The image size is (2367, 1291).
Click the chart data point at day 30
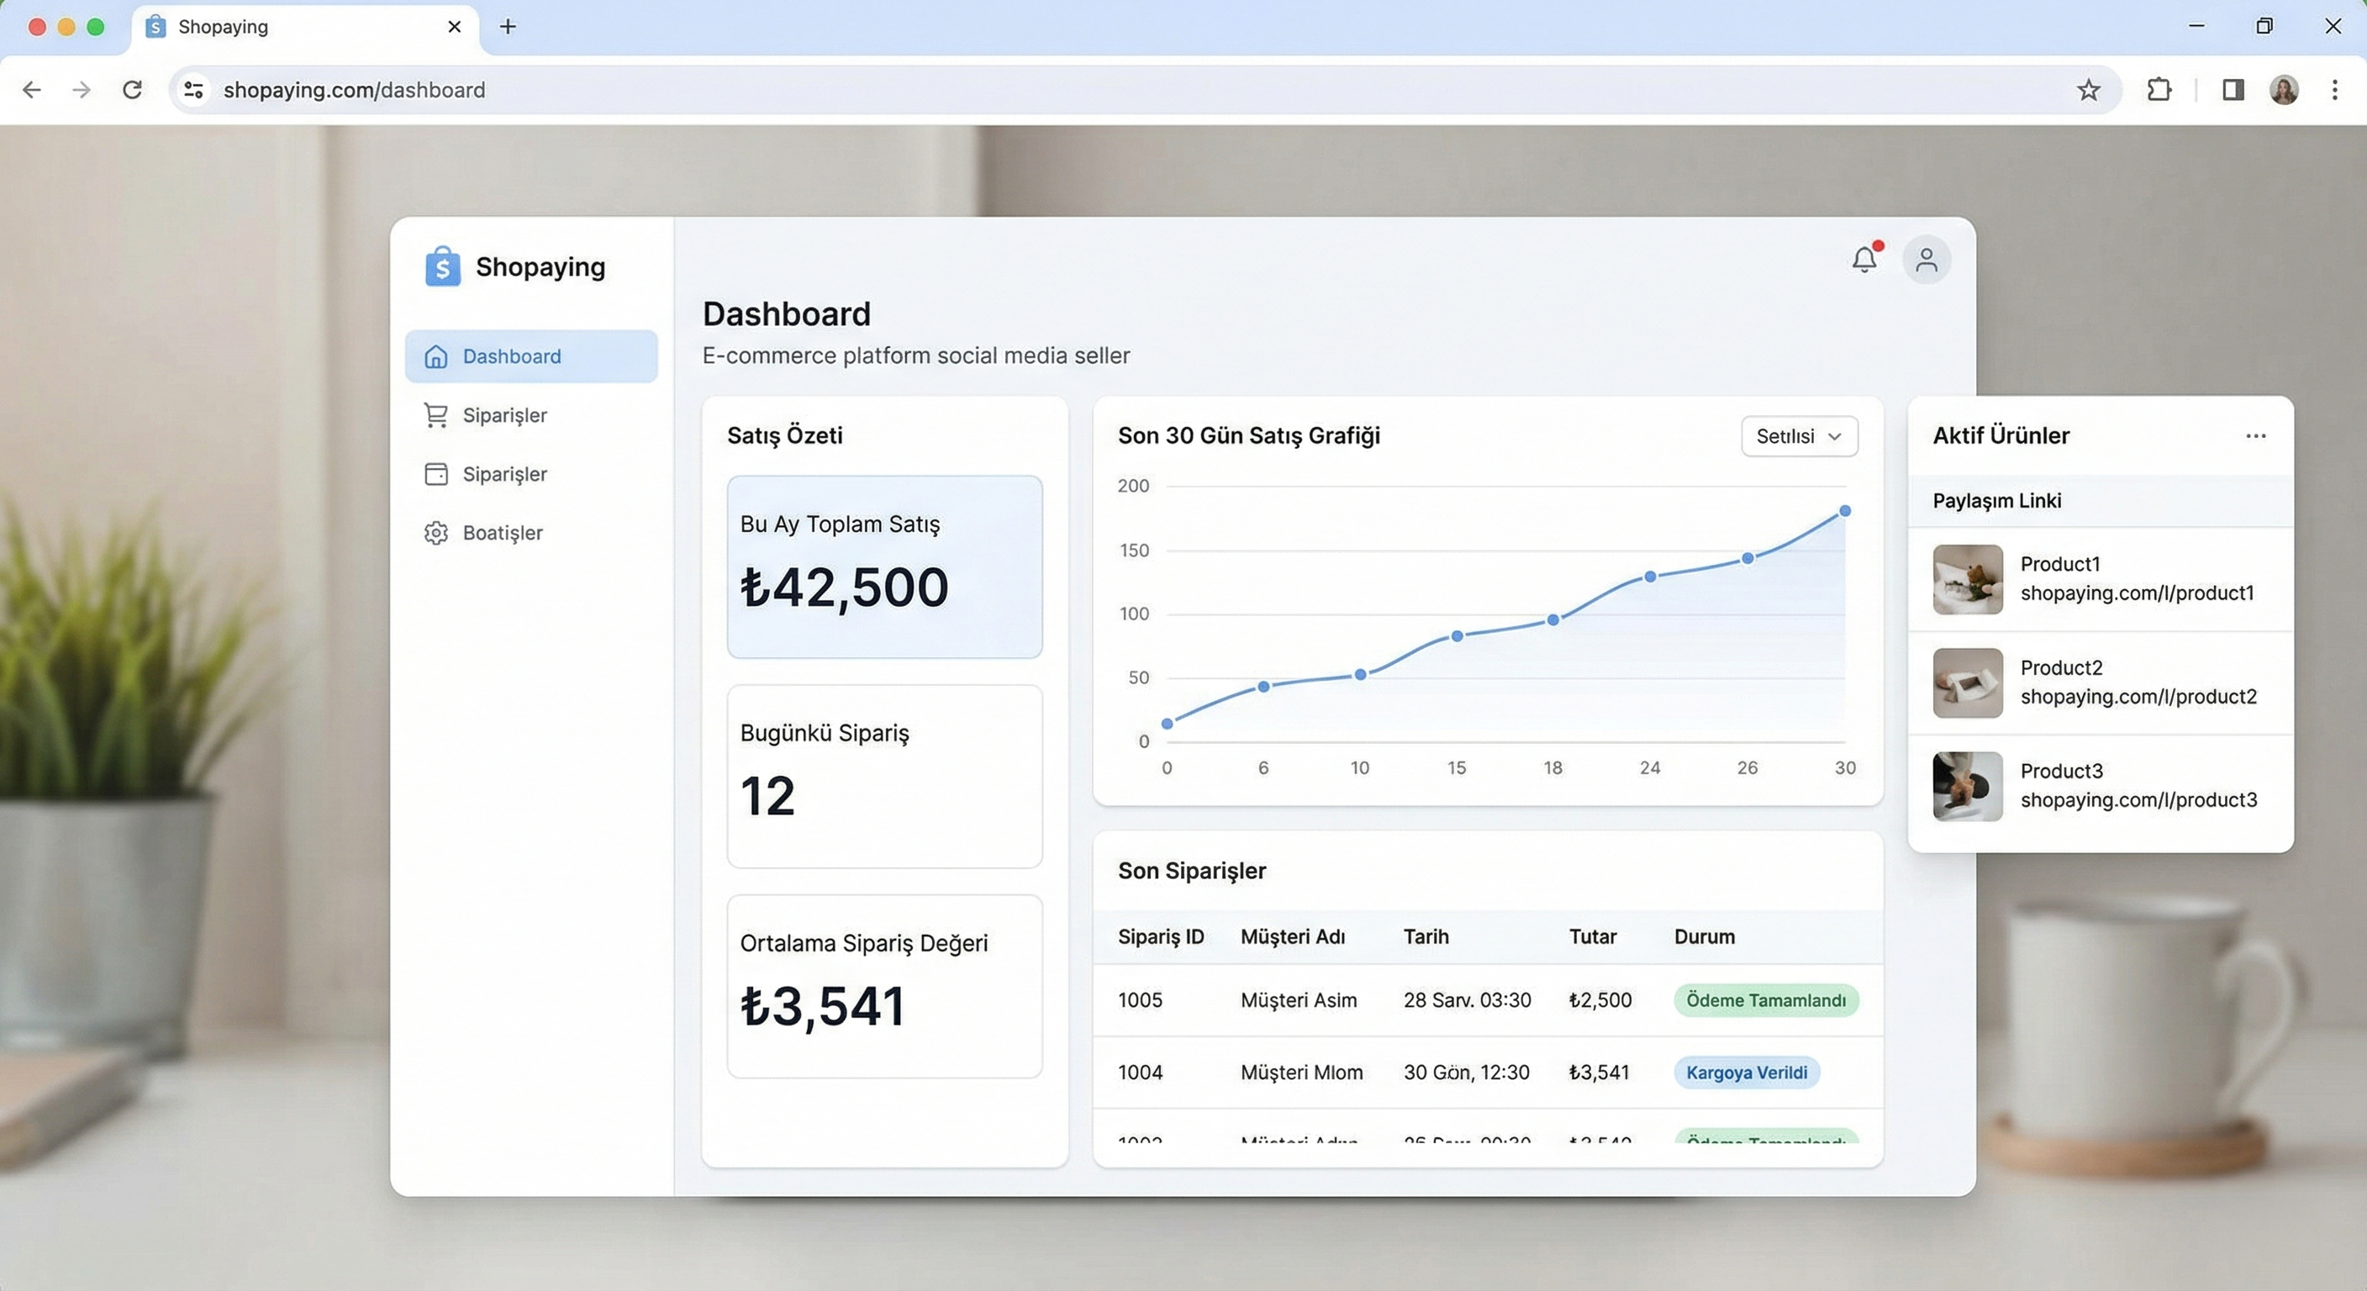[x=1844, y=511]
